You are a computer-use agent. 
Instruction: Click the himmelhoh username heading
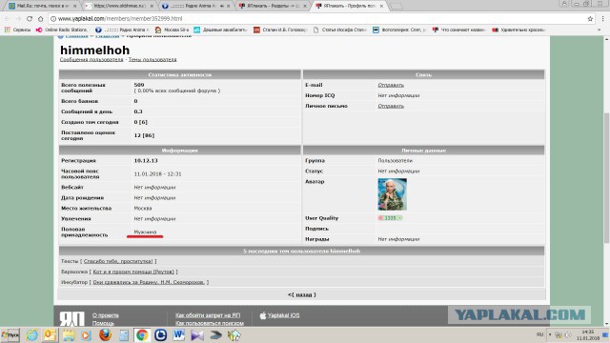(x=94, y=50)
